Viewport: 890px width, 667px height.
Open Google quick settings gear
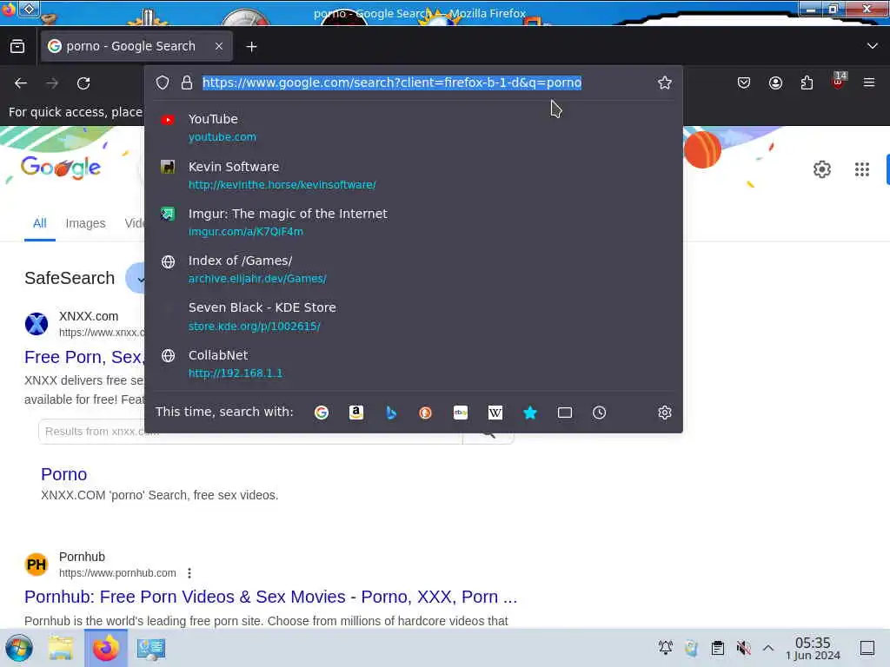822,169
